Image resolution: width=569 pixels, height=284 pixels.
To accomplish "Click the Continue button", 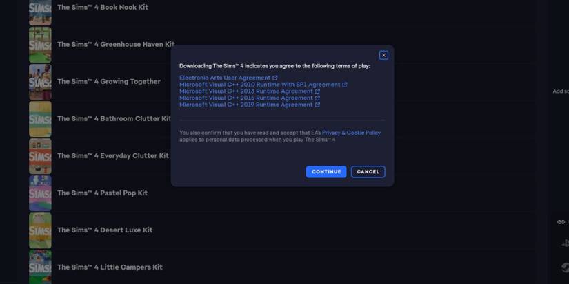I will 326,172.
